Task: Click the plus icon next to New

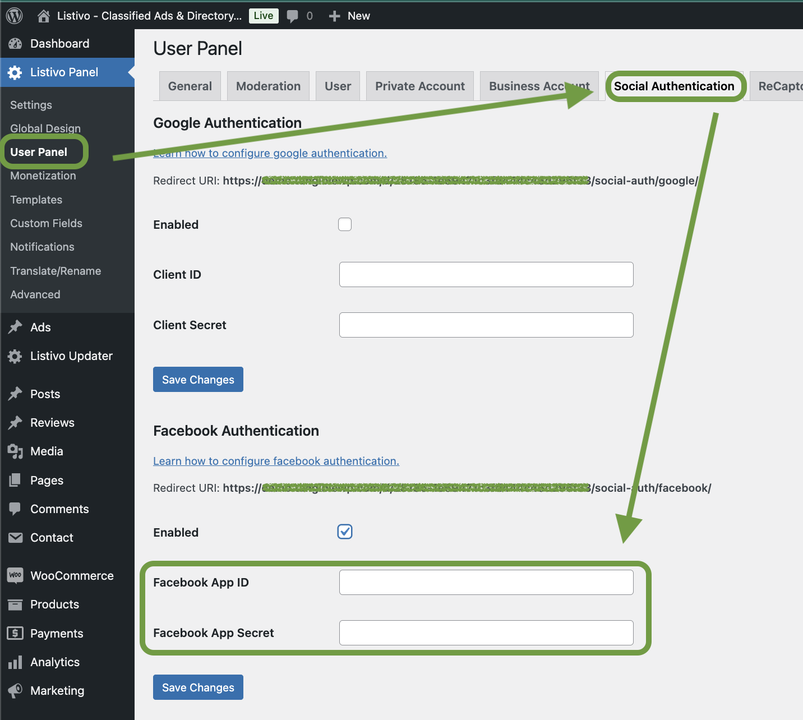Action: pos(335,16)
